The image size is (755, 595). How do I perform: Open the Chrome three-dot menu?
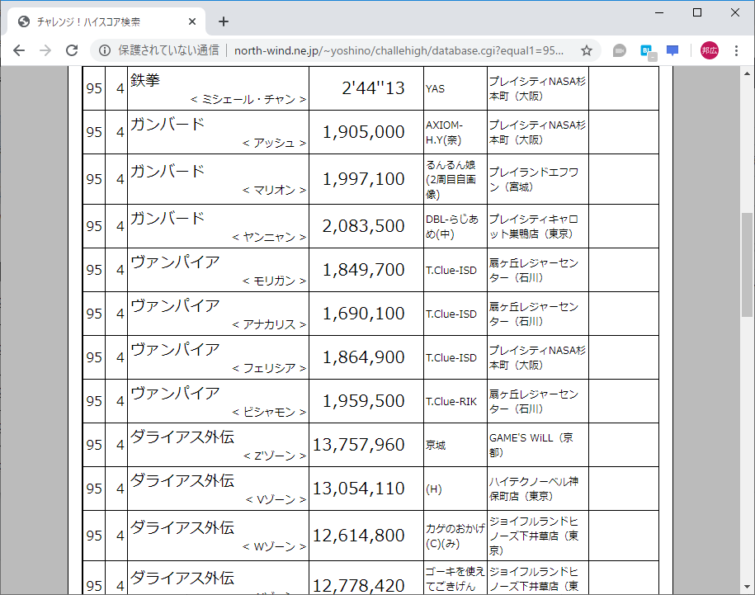[x=736, y=50]
